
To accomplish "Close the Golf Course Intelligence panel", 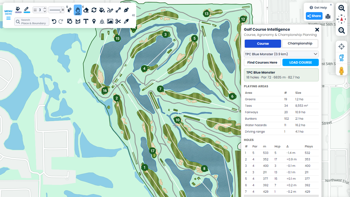I will (317, 30).
